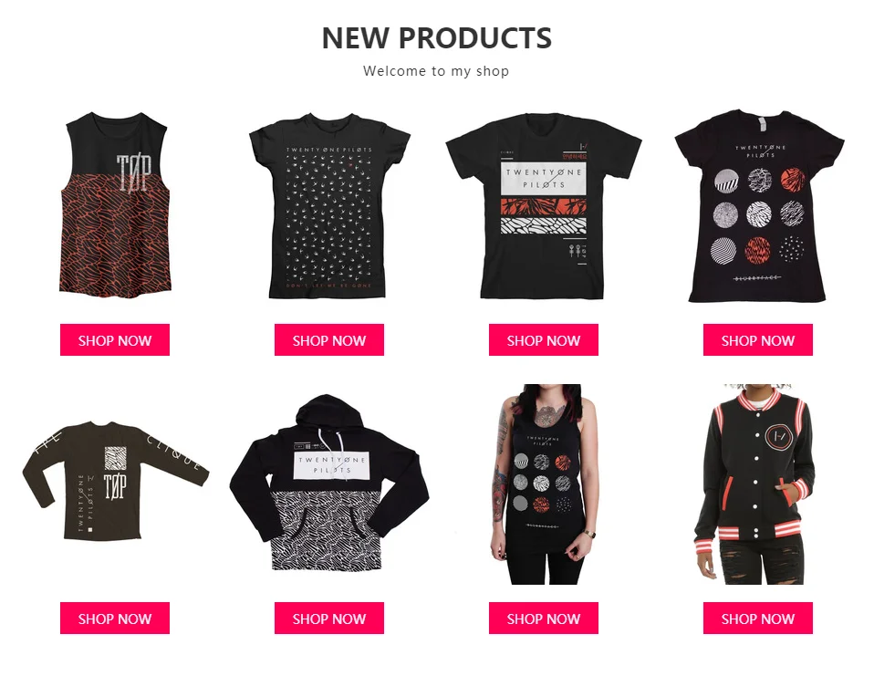Click SHOP NOW beneath the varsity jacket

coord(758,618)
